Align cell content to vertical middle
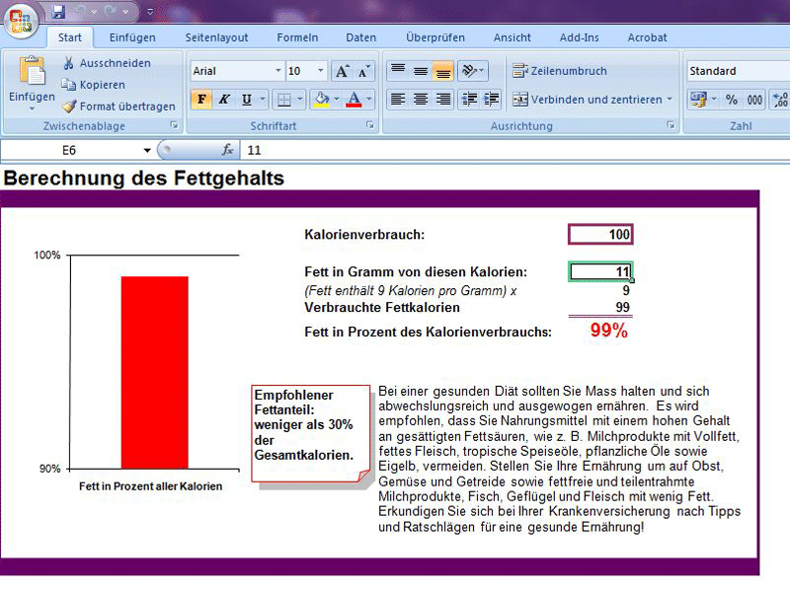Viewport: 790px width, 592px height. coord(421,71)
